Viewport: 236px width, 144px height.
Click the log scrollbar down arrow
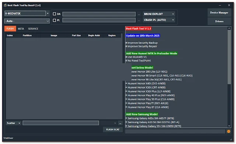coord(229,126)
